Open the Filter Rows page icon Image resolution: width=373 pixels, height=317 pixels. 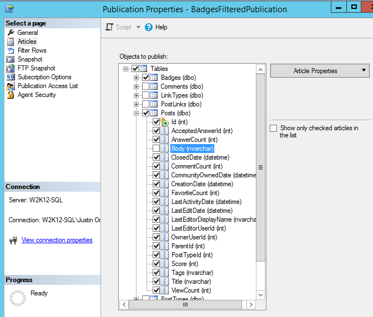pyautogui.click(x=11, y=50)
